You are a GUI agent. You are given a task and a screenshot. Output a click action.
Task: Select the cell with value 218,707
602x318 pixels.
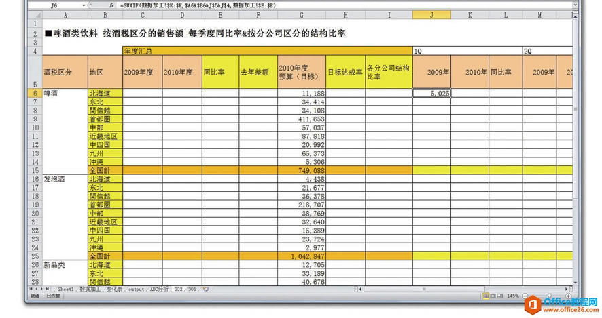[x=302, y=205]
